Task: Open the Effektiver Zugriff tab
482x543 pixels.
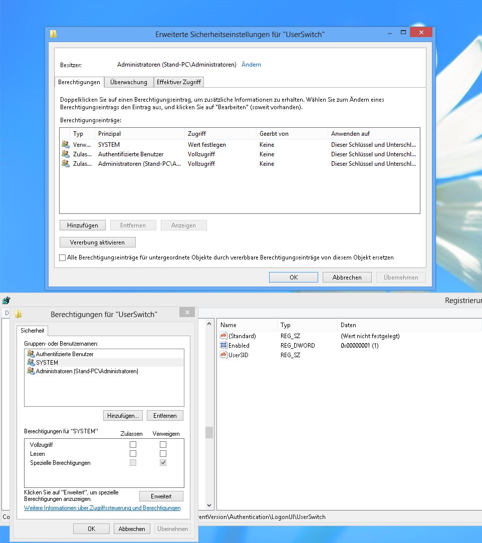Action: pos(179,82)
